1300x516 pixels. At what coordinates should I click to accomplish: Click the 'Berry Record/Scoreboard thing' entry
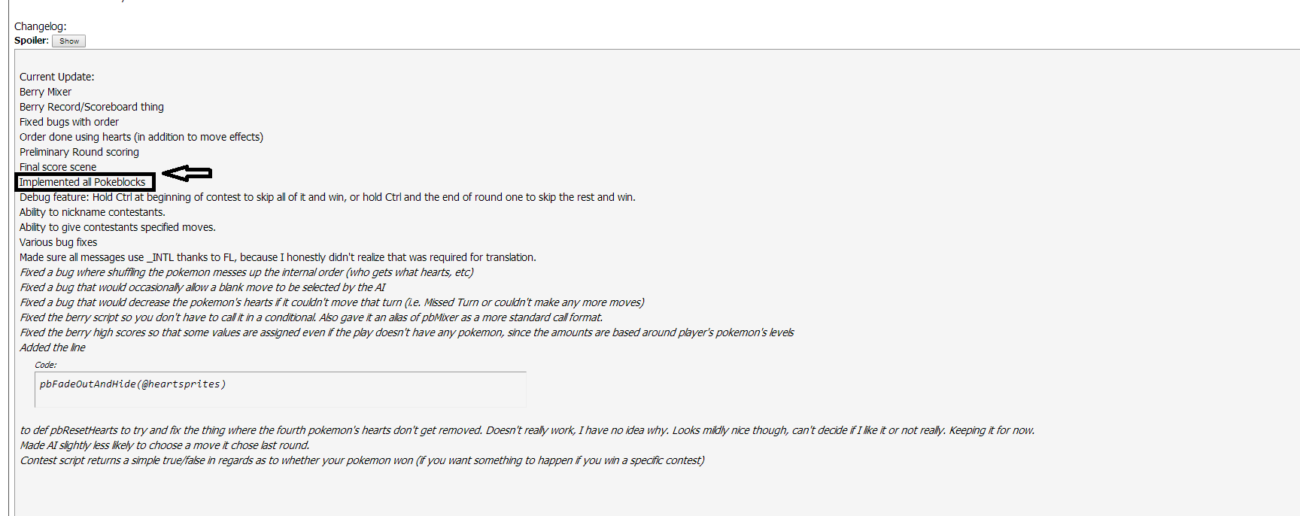[91, 107]
